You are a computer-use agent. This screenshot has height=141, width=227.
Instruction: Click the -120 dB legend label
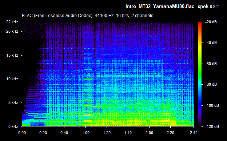(212, 126)
